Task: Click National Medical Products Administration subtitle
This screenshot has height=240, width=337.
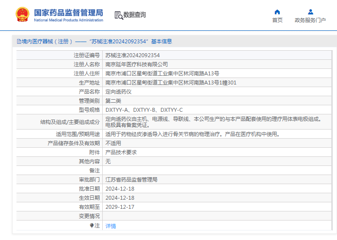Action: 68,20
